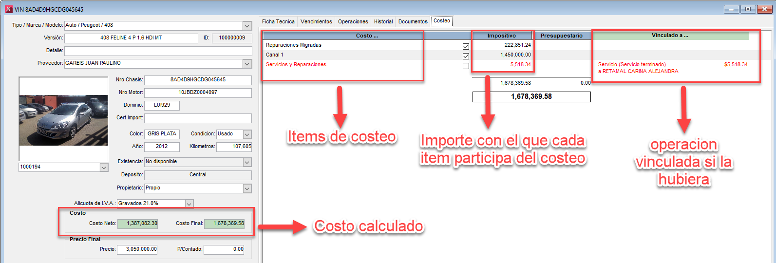Image resolution: width=776 pixels, height=263 pixels.
Task: Toggle the Canal 1 checkbox
Action: click(466, 56)
